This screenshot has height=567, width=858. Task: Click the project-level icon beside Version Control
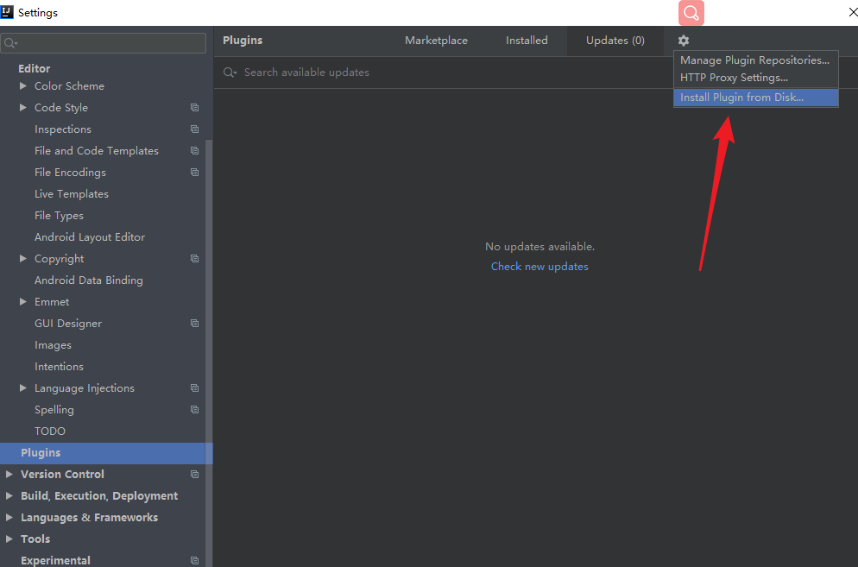pos(194,475)
